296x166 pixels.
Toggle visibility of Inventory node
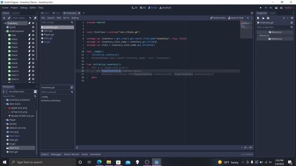[33, 23]
